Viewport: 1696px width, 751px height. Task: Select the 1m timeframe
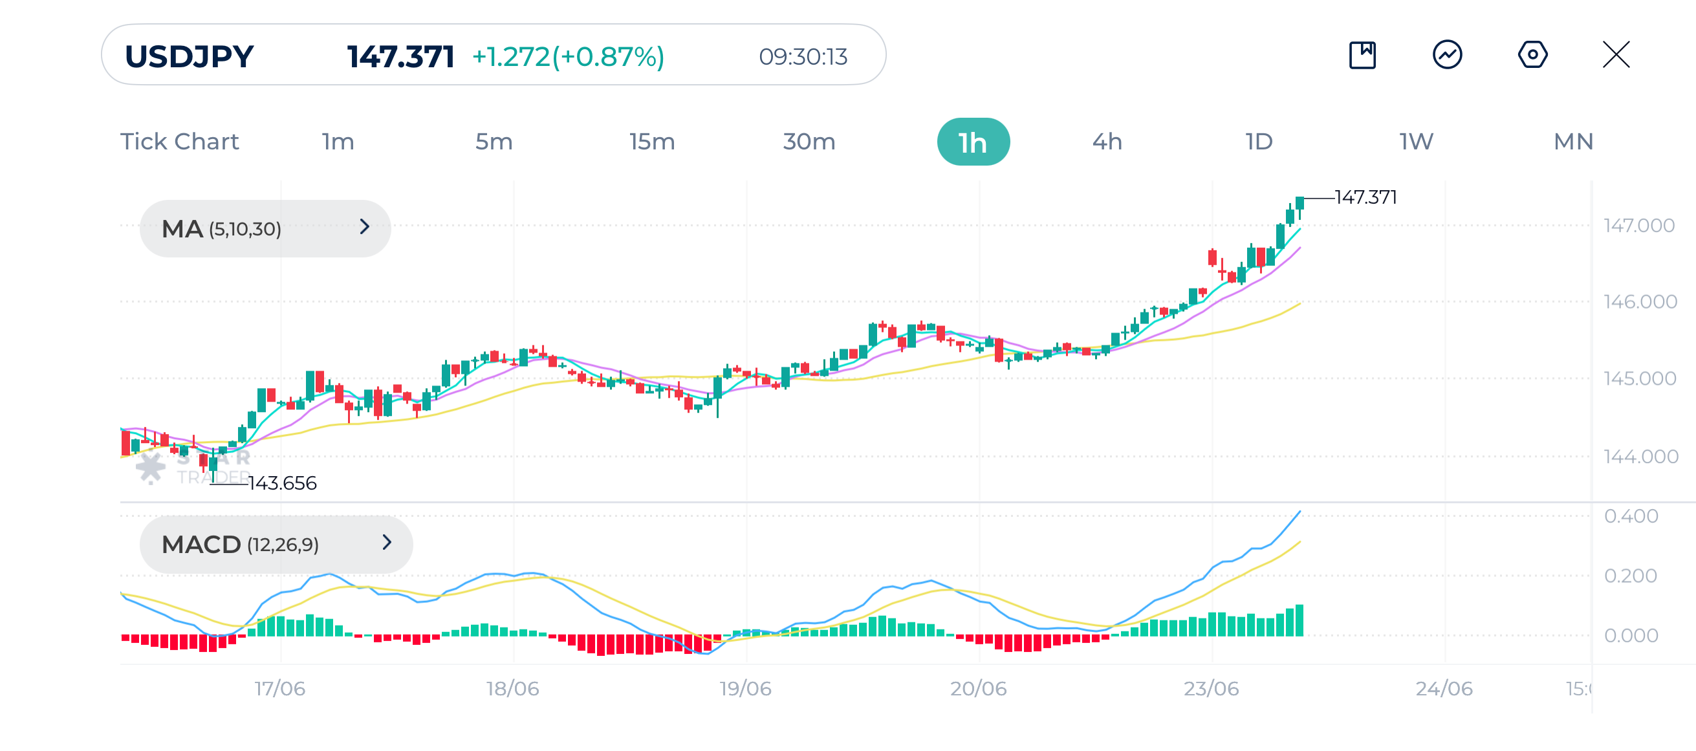(x=338, y=142)
